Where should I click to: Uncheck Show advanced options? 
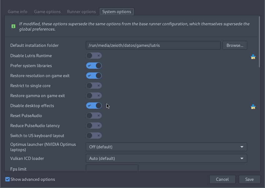tap(7, 179)
